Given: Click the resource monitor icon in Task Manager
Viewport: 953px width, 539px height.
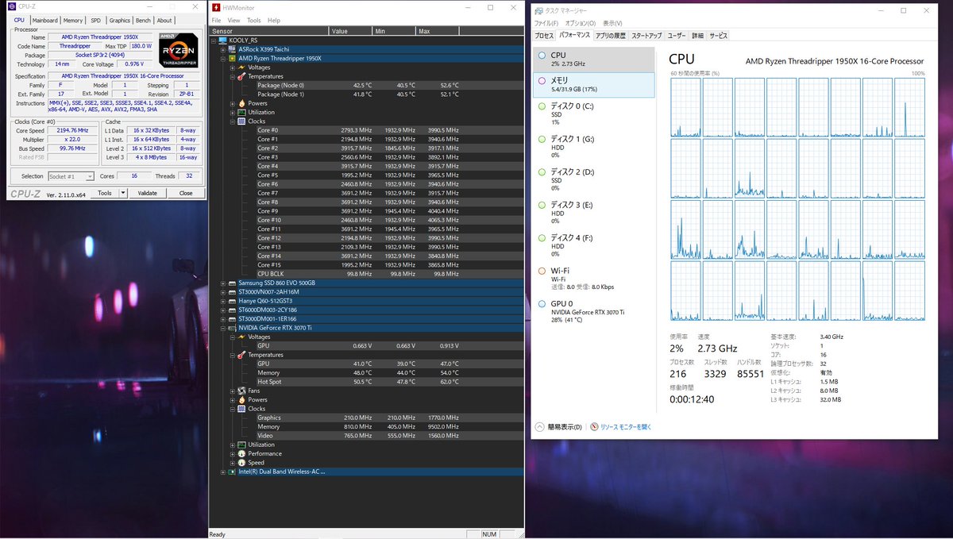Looking at the screenshot, I should tap(593, 427).
